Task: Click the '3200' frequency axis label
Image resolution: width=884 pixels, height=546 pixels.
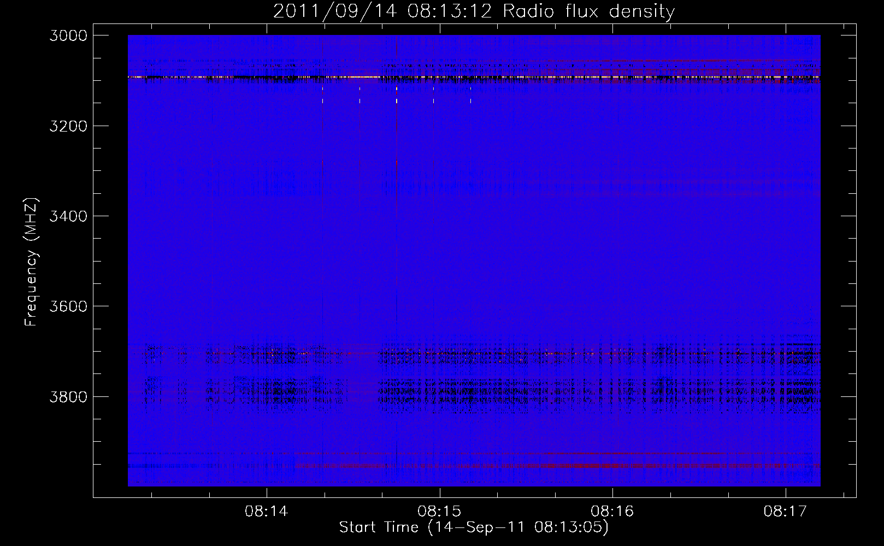Action: pyautogui.click(x=68, y=126)
